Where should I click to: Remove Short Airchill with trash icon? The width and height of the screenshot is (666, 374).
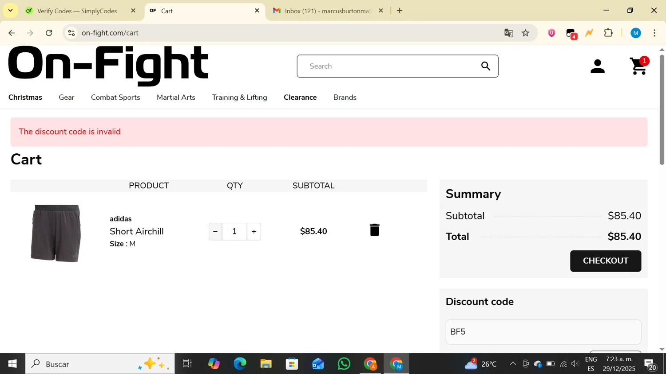tap(375, 230)
